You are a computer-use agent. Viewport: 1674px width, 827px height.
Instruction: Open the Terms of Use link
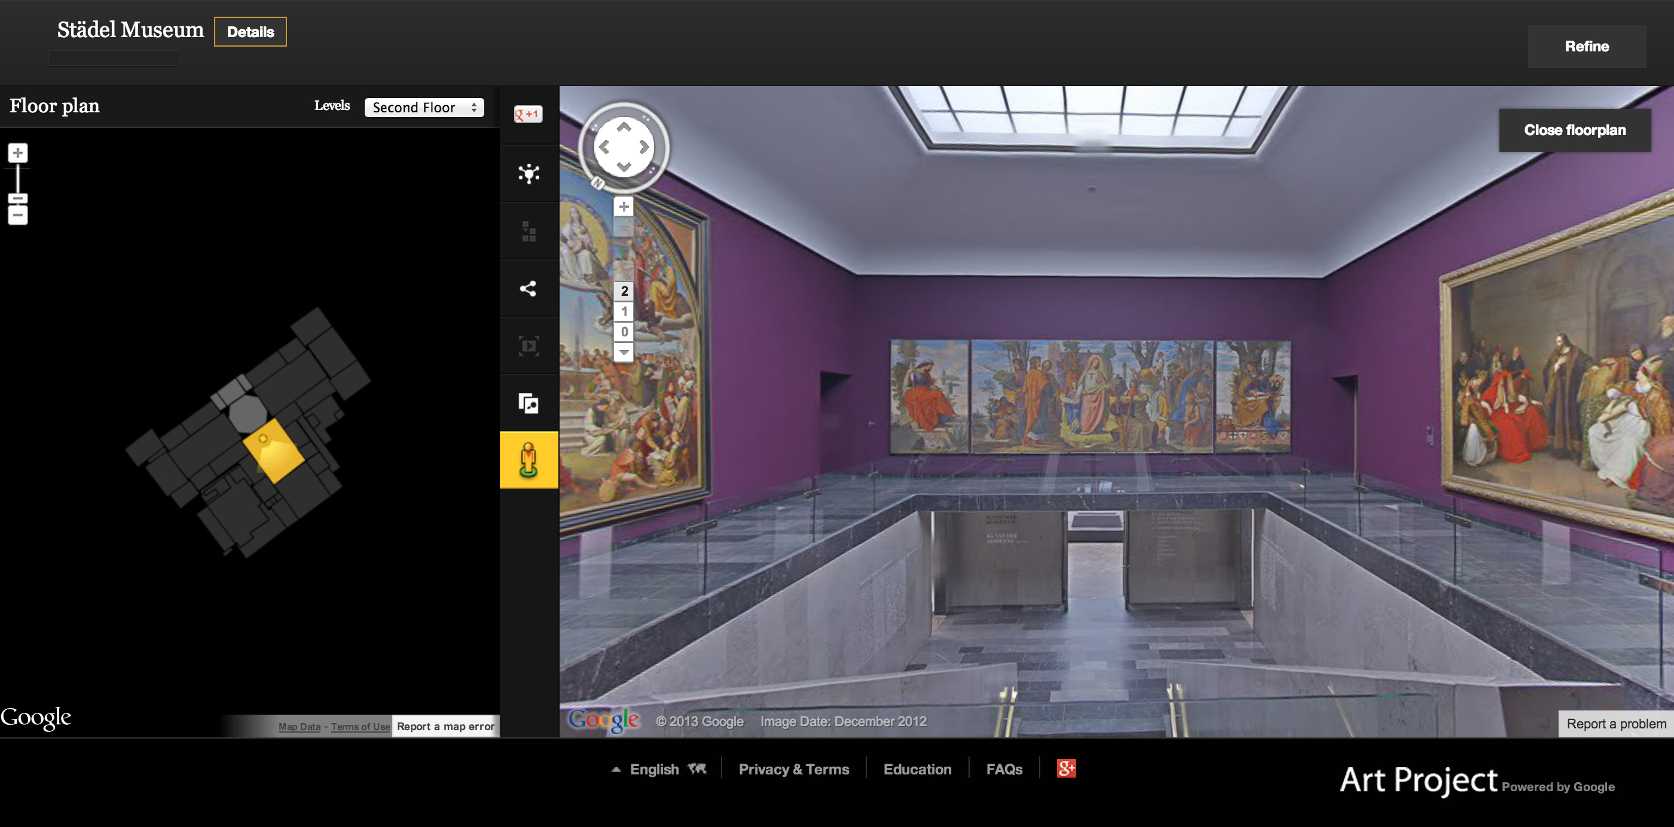(x=361, y=726)
